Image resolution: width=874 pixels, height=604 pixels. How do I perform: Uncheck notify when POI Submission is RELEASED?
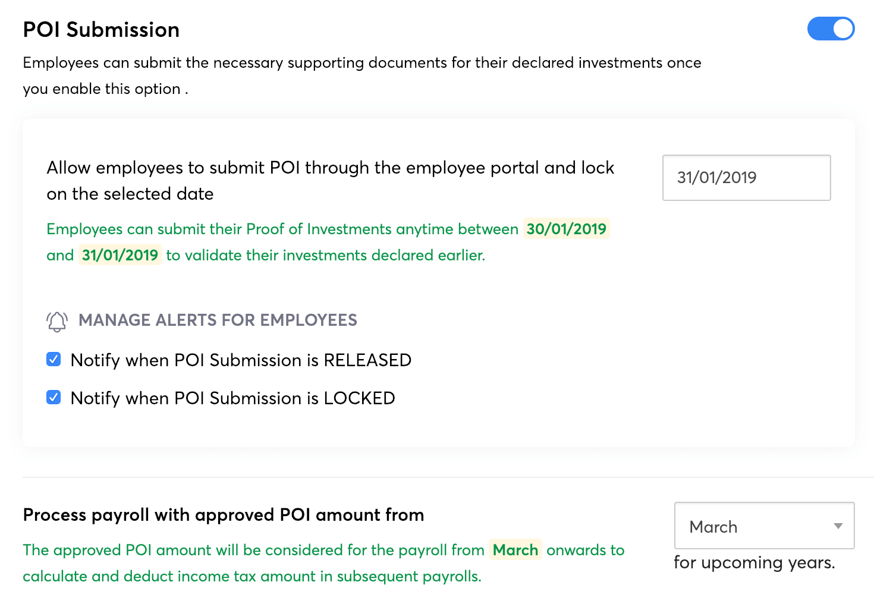click(x=54, y=359)
